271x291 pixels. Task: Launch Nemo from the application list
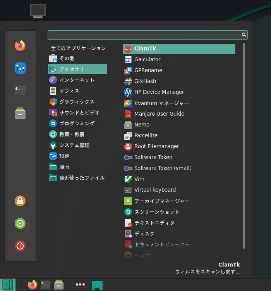point(179,125)
